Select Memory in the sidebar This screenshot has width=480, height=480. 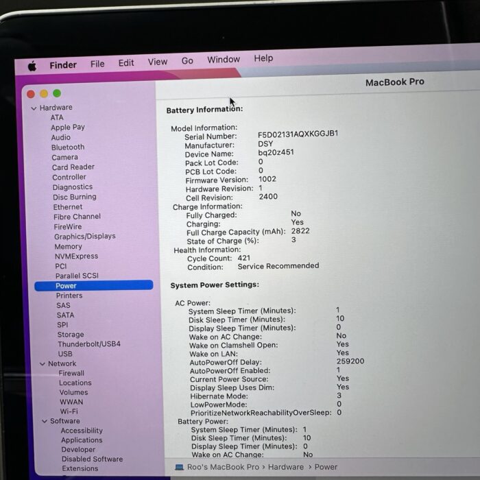[69, 246]
